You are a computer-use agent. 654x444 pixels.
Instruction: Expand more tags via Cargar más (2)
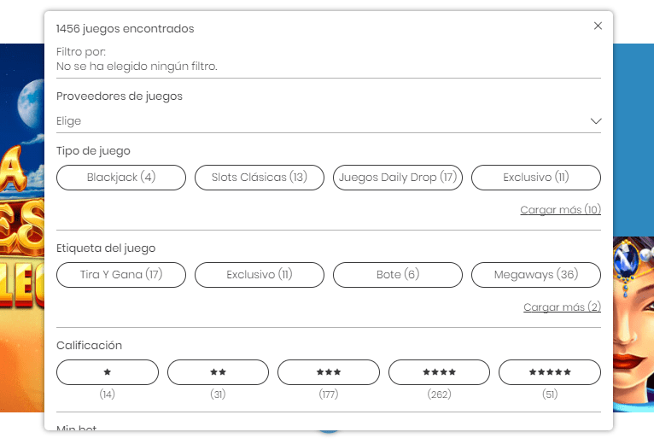click(x=562, y=307)
